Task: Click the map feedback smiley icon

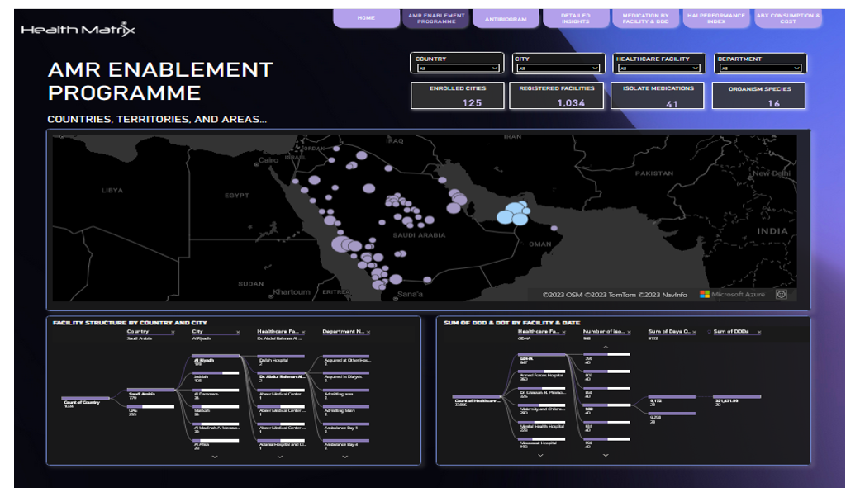Action: [781, 294]
